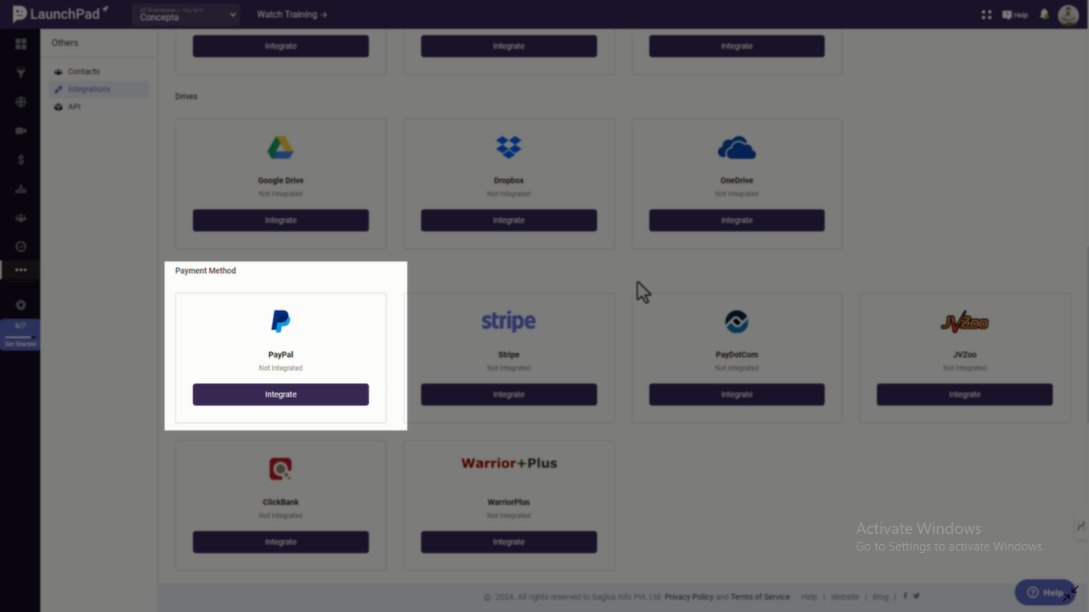Click Not Integrated status under ClickBank
Viewport: 1089px width, 612px height.
[280, 515]
